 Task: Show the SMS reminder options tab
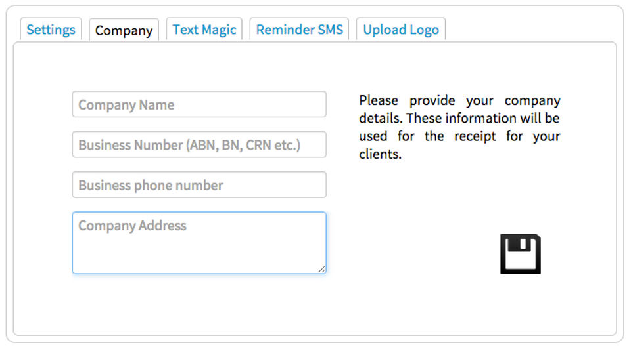tap(299, 30)
